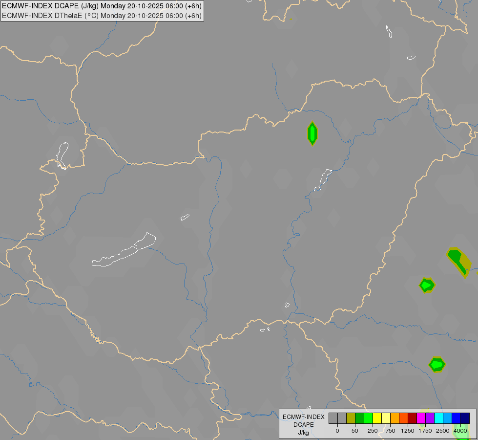Click the saturated yellow legend swatch

coord(377,418)
